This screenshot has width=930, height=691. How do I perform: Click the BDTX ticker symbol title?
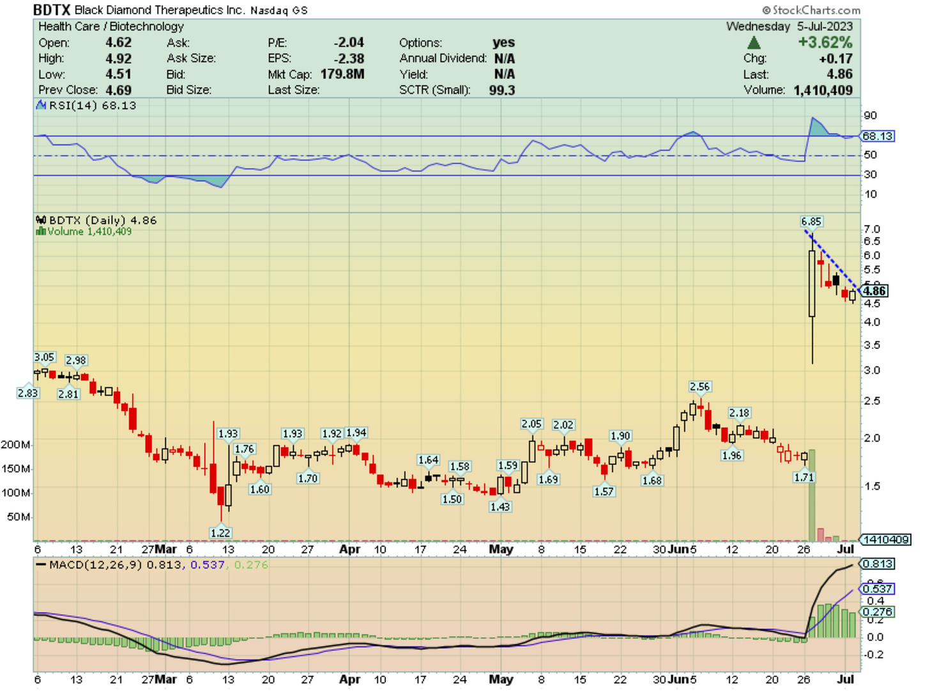click(x=52, y=10)
